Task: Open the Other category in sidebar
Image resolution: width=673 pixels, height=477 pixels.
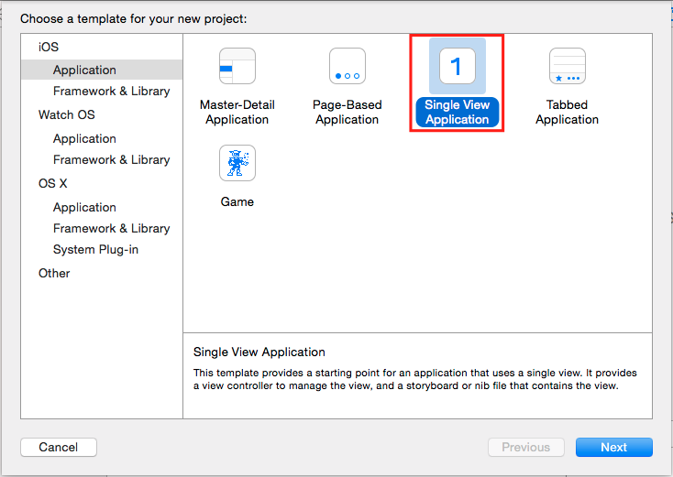Action: [x=54, y=274]
